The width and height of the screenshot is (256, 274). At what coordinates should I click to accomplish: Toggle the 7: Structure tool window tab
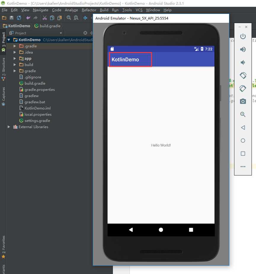click(x=3, y=69)
